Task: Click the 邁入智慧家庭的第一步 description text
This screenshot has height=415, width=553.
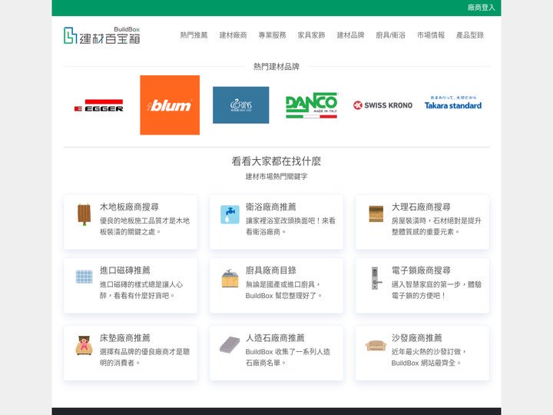Action: (x=436, y=290)
